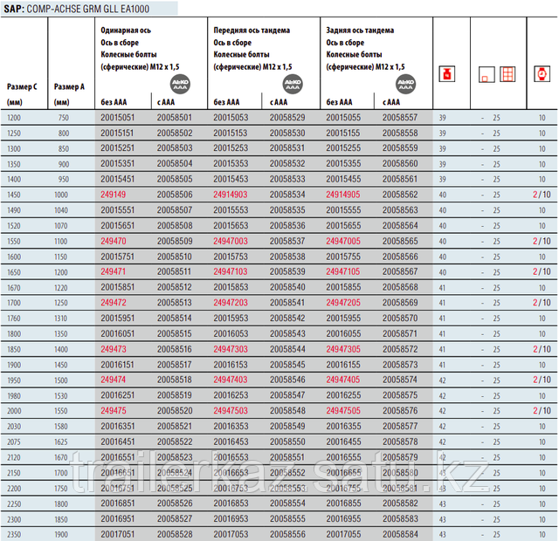The image size is (559, 541).
Task: Click the red weight icon in the header
Action: pyautogui.click(x=446, y=74)
